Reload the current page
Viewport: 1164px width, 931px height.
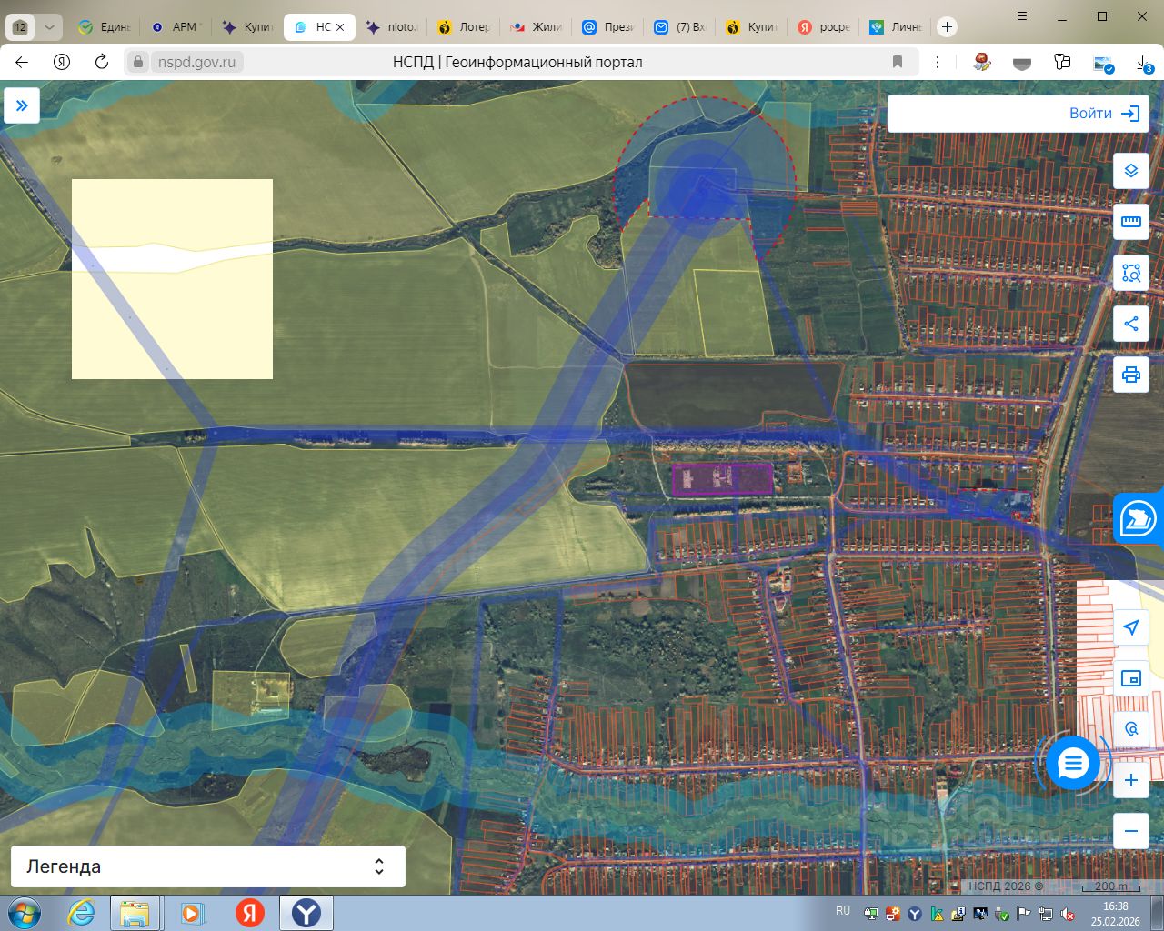tap(102, 62)
